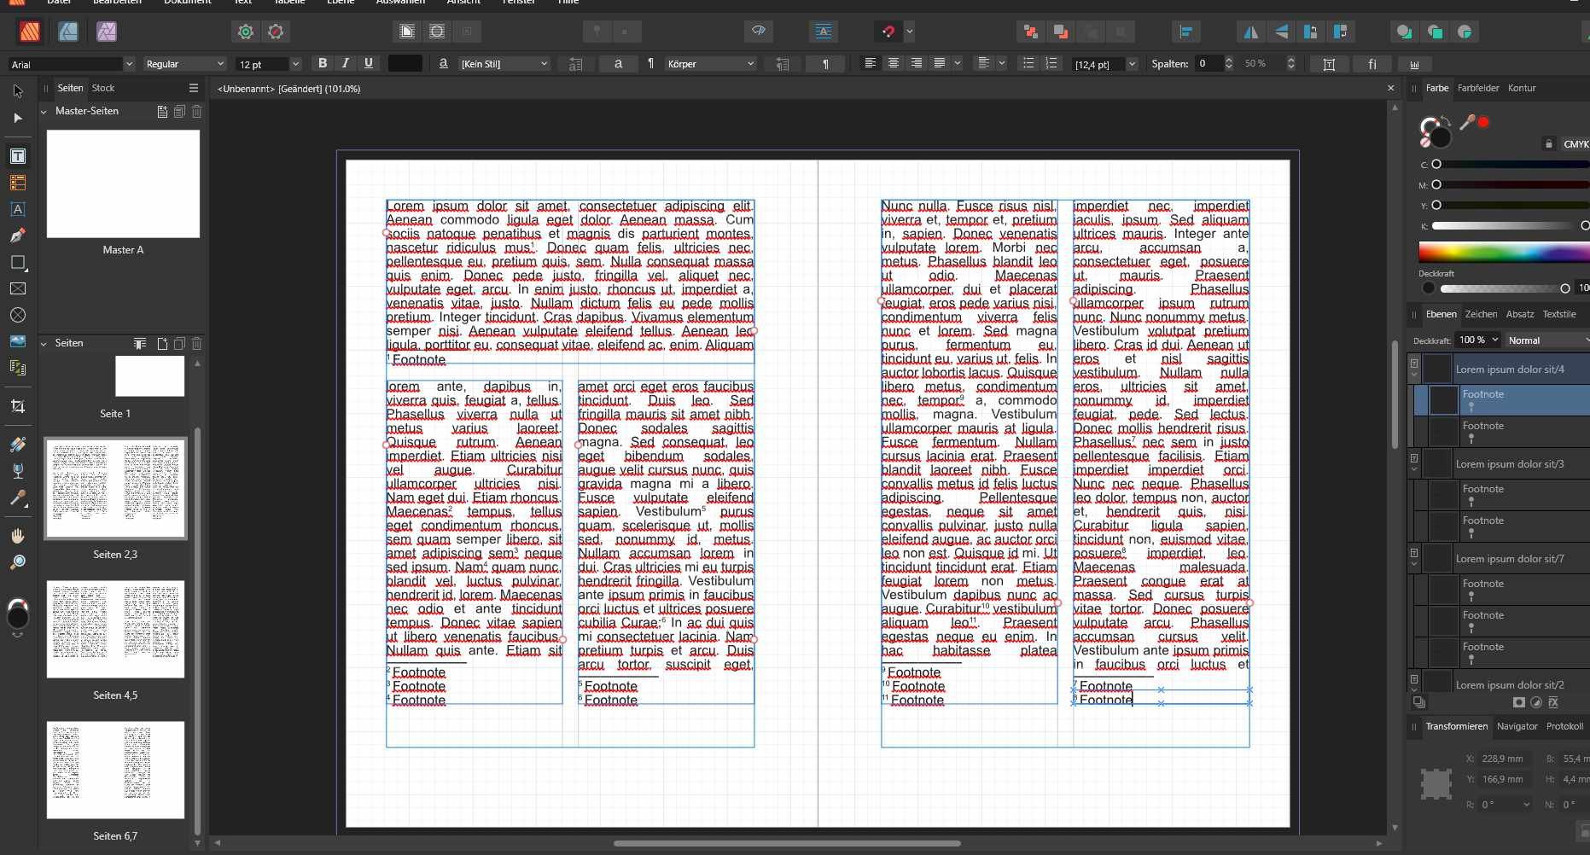This screenshot has height=855, width=1590.
Task: Select the Picture Frame Ellipse tool
Action: [17, 315]
